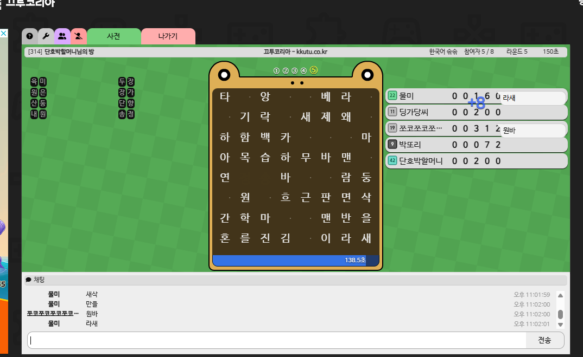Click level 42 badge of 단호박할머니
Image resolution: width=583 pixels, height=357 pixels.
392,161
